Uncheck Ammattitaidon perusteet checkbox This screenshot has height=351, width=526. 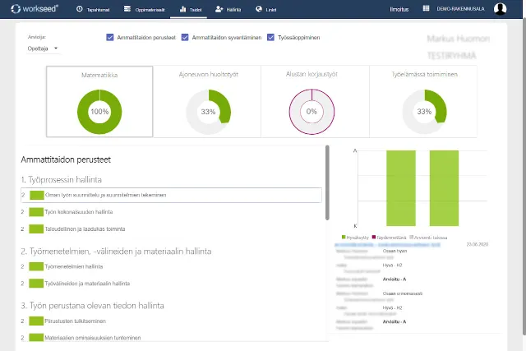(110, 38)
